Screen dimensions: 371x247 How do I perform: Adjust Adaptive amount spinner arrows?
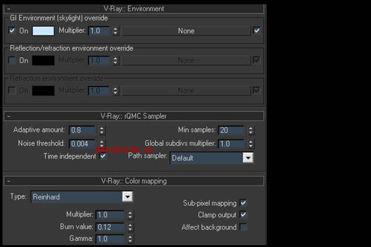(x=102, y=130)
